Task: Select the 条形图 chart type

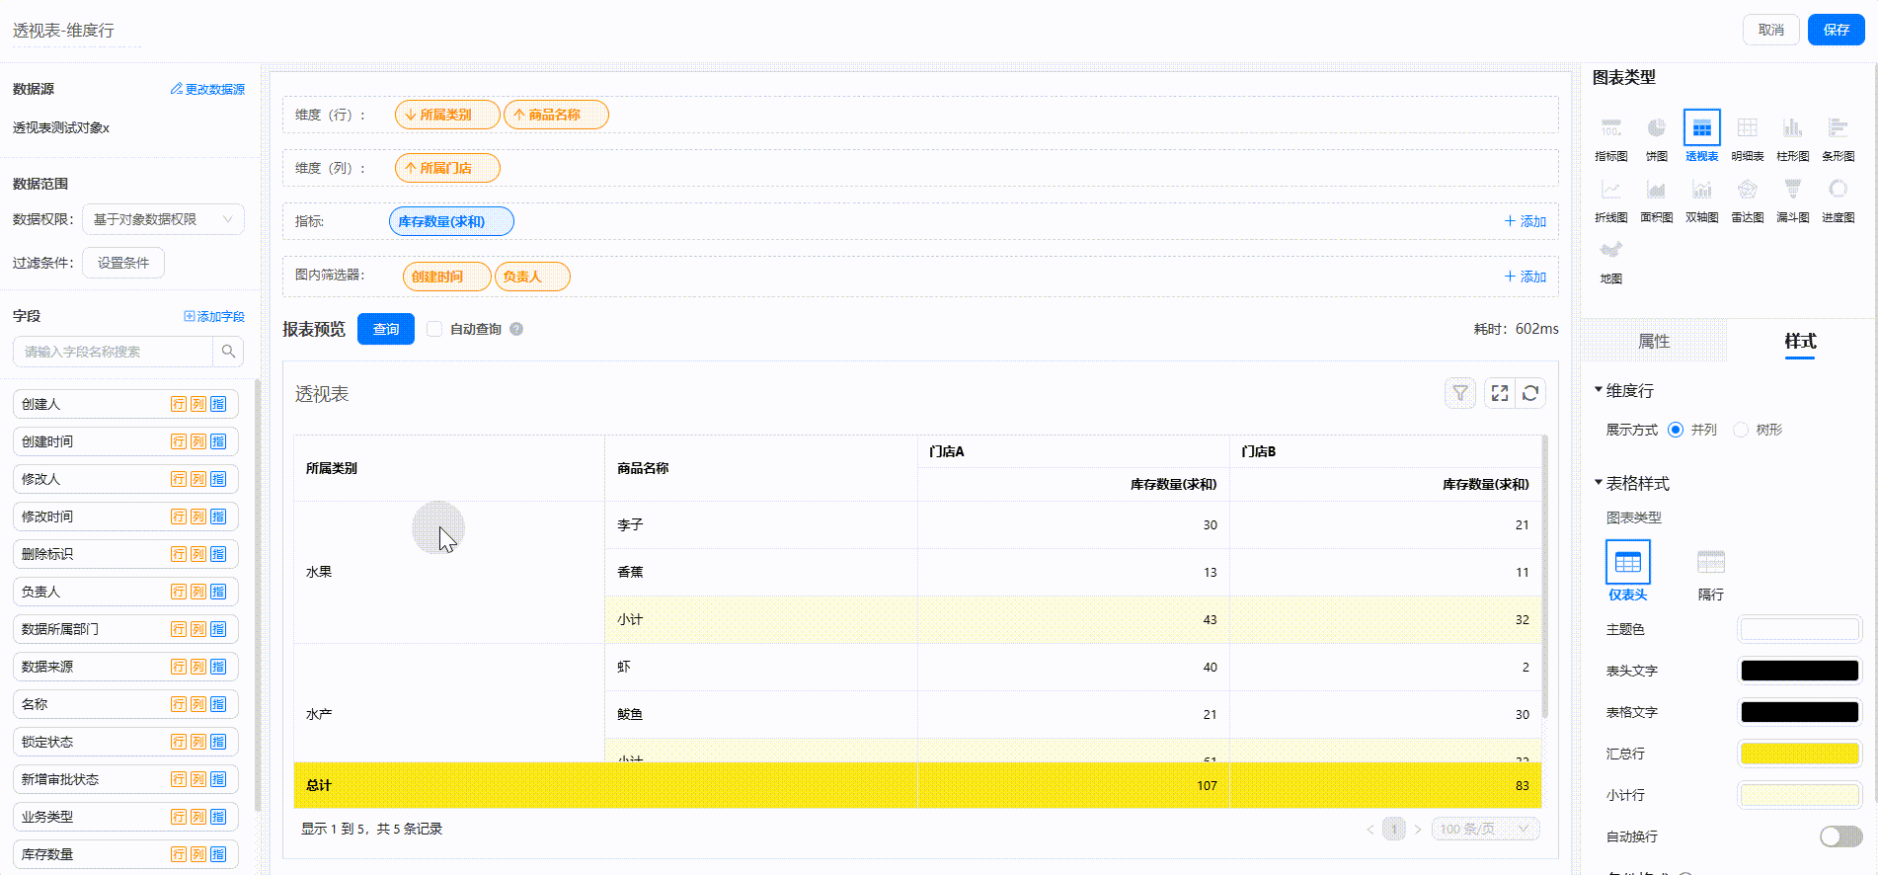Action: click(x=1838, y=137)
